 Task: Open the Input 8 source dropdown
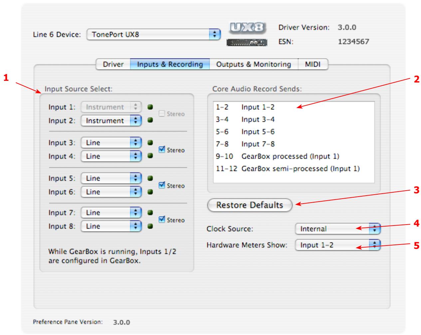111,226
